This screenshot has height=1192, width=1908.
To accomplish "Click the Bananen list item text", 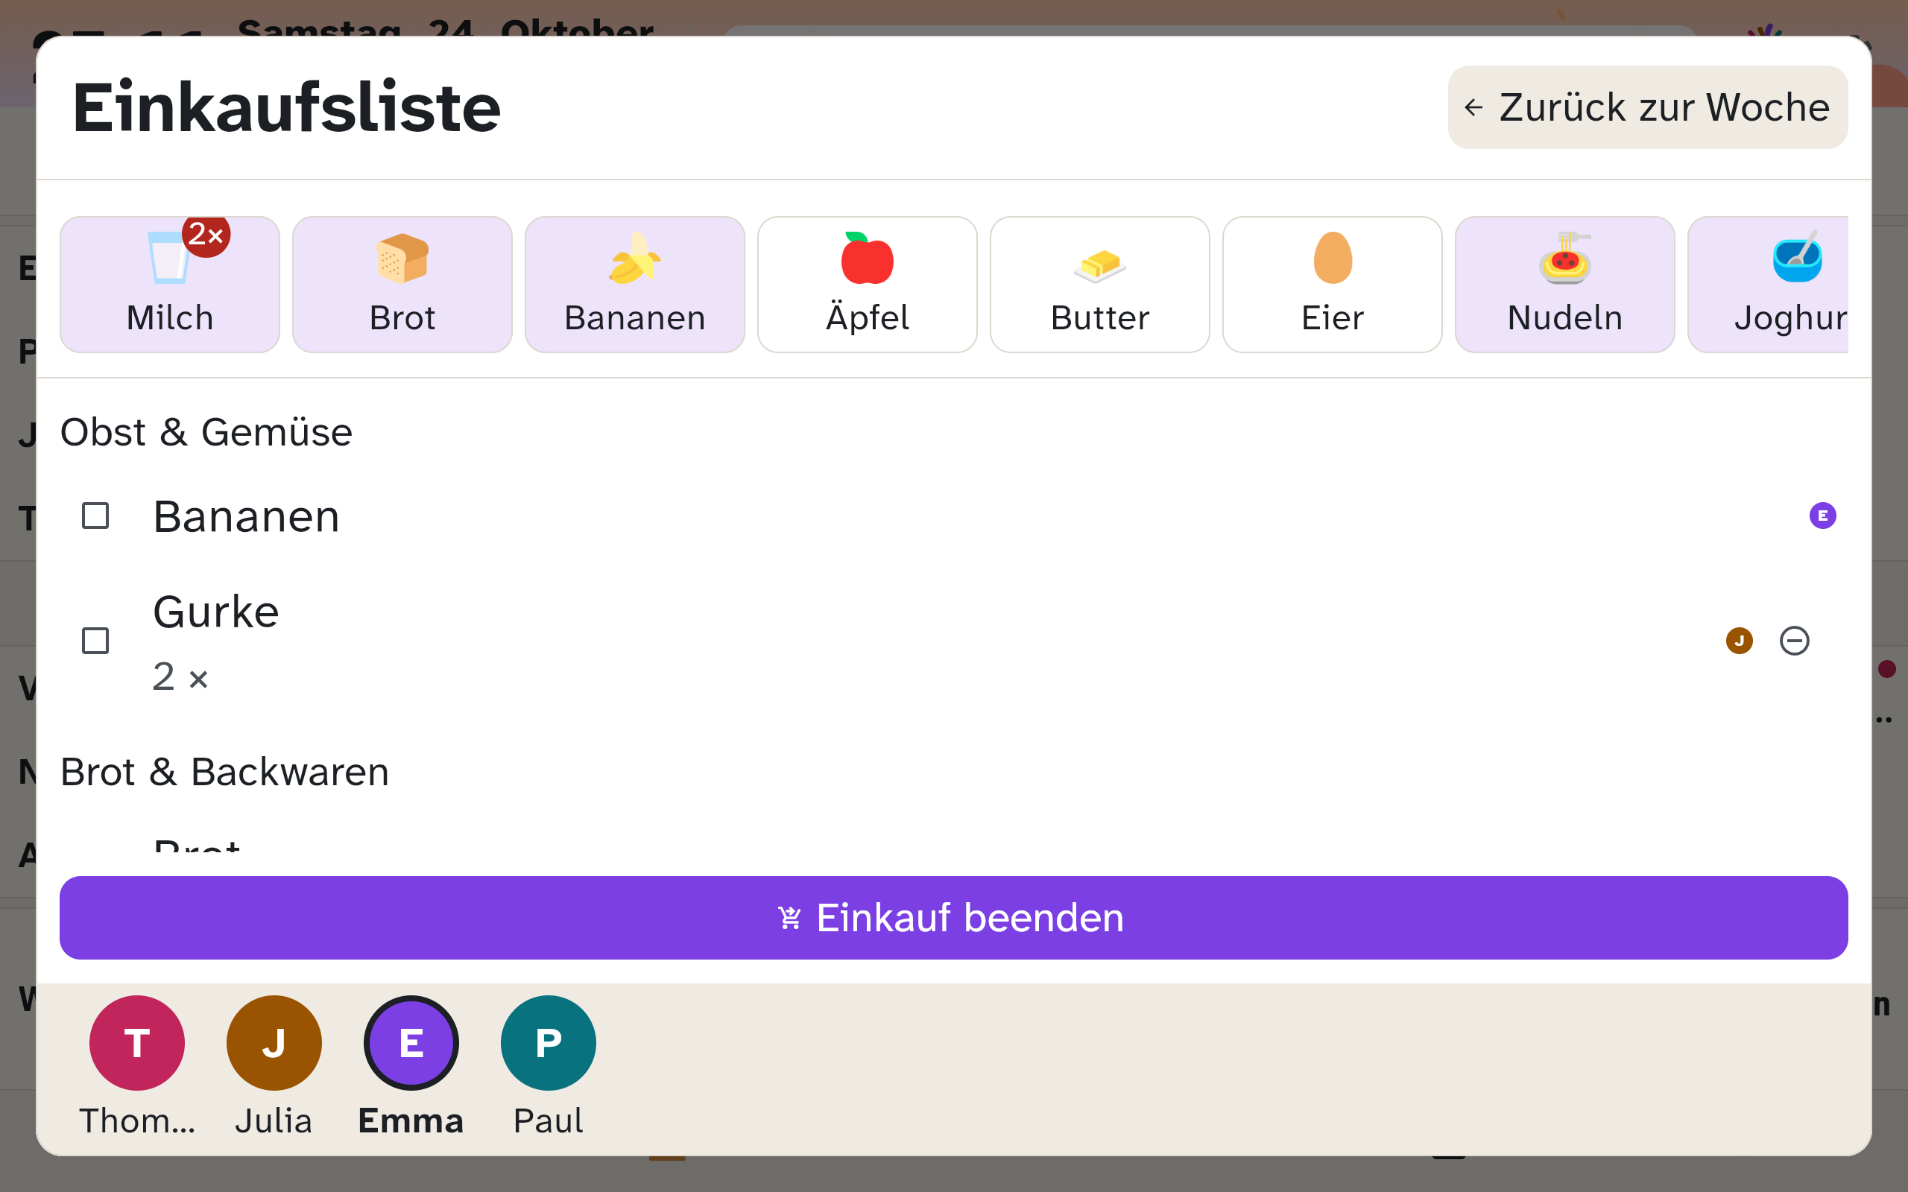I will click(246, 516).
